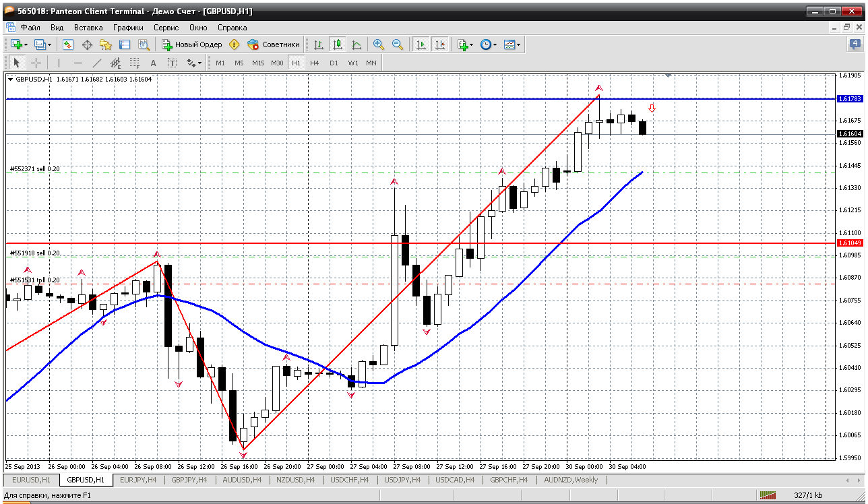Switch to the USDCHF,H4 chart tab
This screenshot has width=868, height=504.
click(349, 480)
